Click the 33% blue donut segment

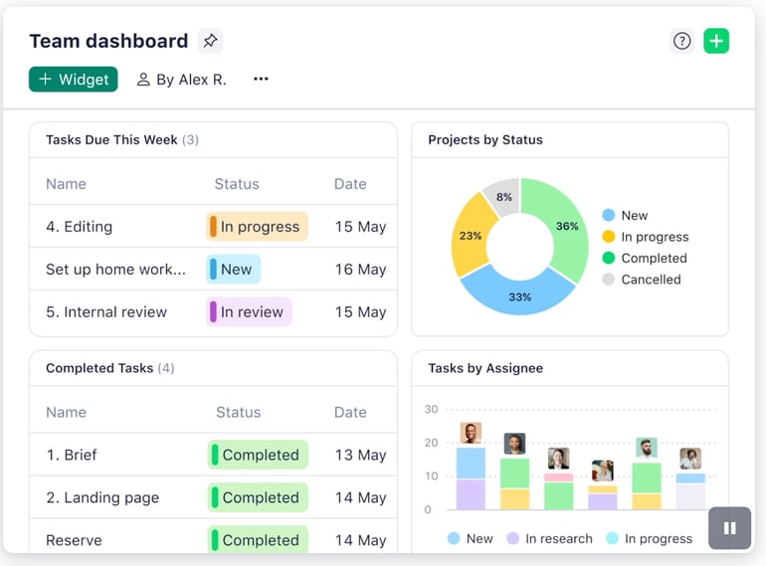click(519, 296)
